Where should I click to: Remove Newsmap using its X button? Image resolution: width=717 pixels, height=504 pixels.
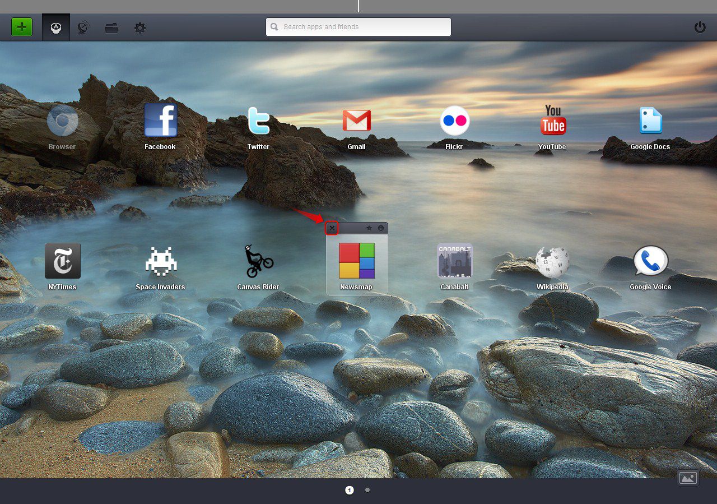(x=332, y=228)
